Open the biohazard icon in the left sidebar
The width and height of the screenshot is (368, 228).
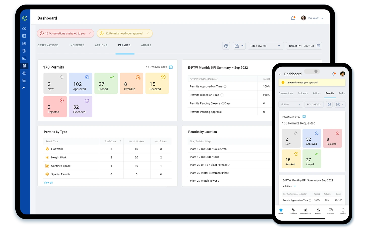tap(24, 73)
